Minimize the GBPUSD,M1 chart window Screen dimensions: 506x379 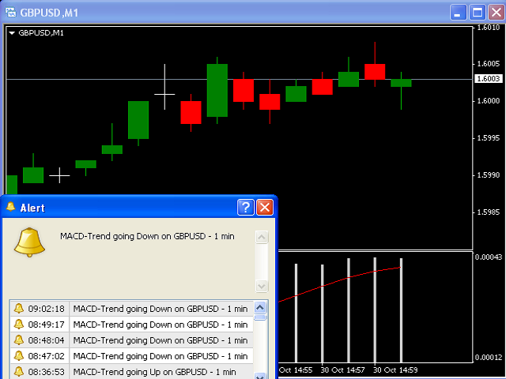[458, 13]
